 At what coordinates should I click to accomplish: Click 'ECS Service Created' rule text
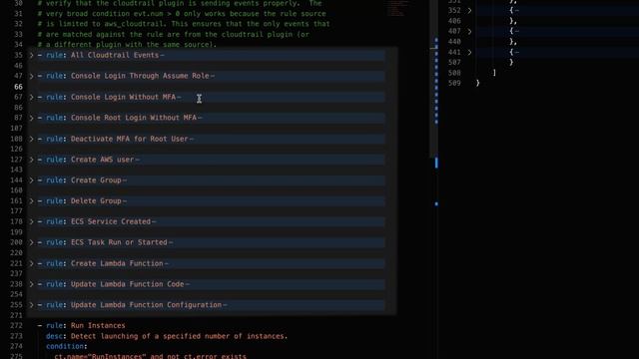[x=111, y=221]
